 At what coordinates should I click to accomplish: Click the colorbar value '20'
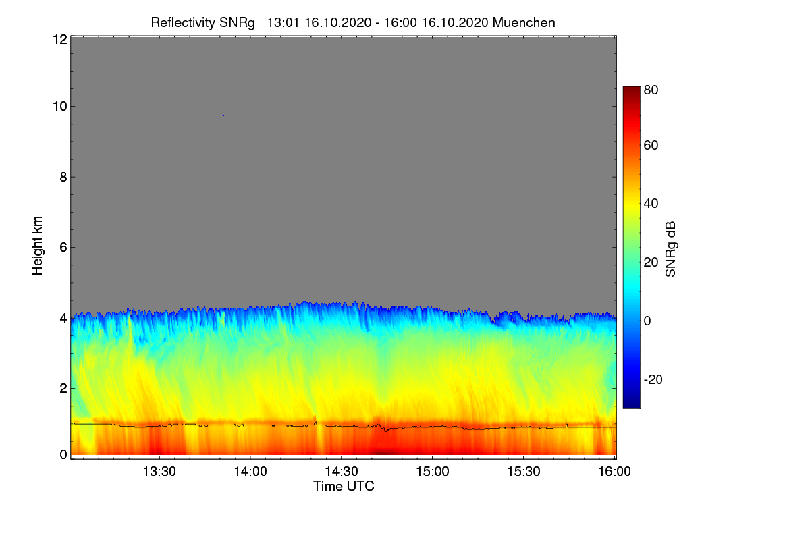click(651, 263)
